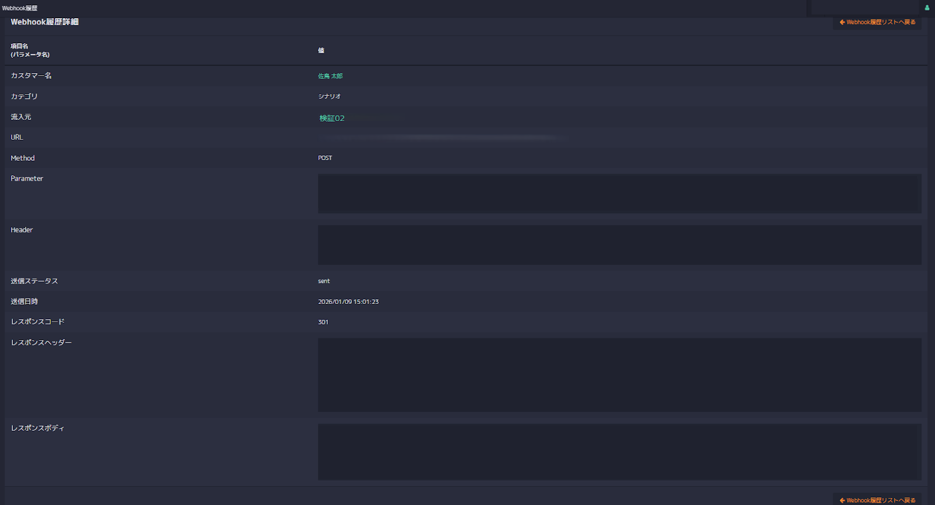Click inside the Header text box
The image size is (935, 505).
pos(619,245)
